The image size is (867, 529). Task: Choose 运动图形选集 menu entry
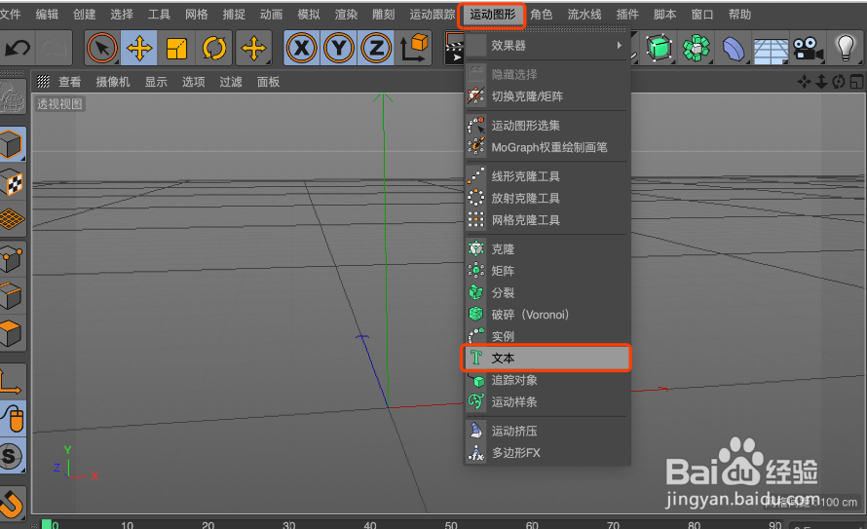pyautogui.click(x=547, y=126)
